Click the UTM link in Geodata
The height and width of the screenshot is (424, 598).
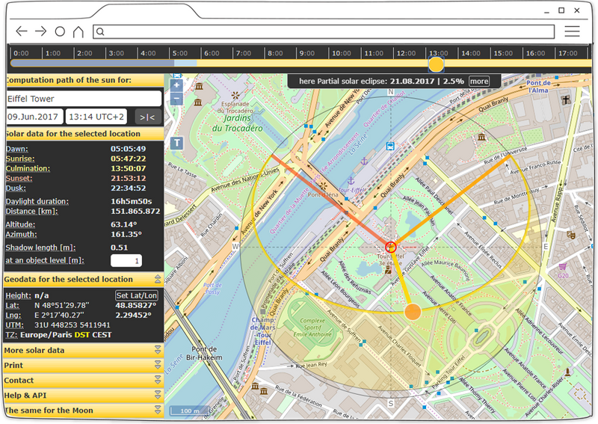point(14,325)
